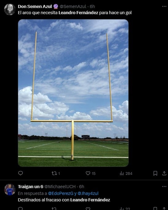
Task: Like Traigan un 6's reply
Action: pos(88,208)
